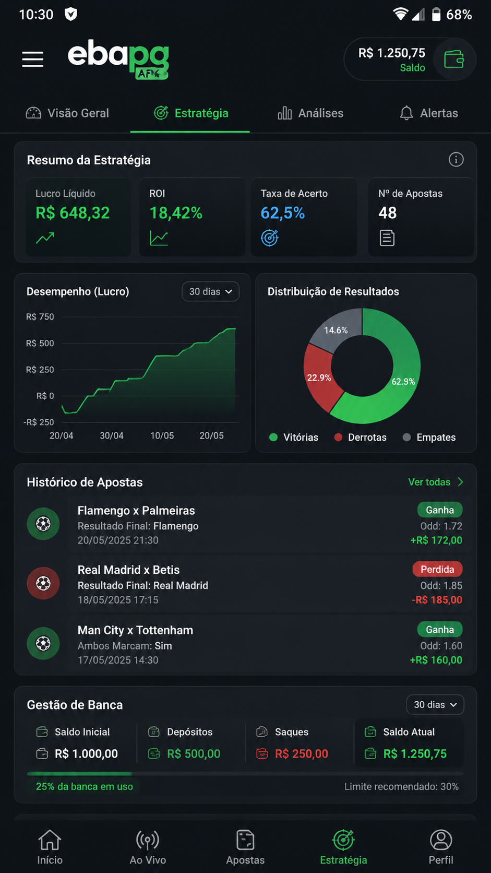Open the Resumo da Estratégia info icon
The height and width of the screenshot is (873, 491).
(456, 160)
